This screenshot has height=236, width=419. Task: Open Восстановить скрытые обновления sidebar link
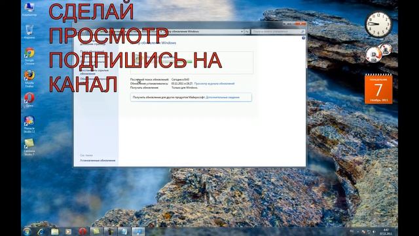click(94, 71)
